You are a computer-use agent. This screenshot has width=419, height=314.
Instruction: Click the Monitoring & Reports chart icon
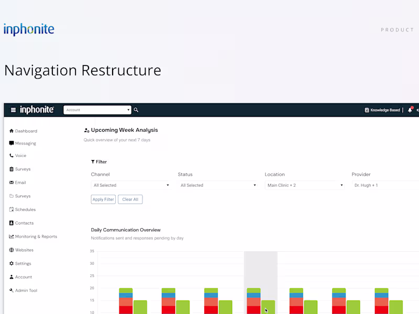tap(11, 237)
